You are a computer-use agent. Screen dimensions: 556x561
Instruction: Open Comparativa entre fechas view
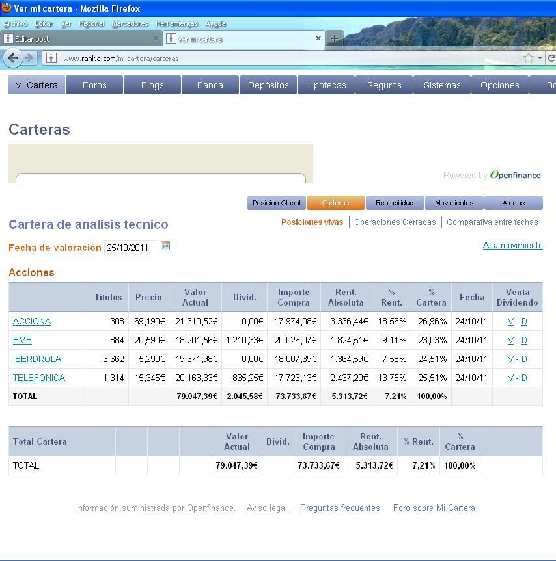pyautogui.click(x=492, y=222)
